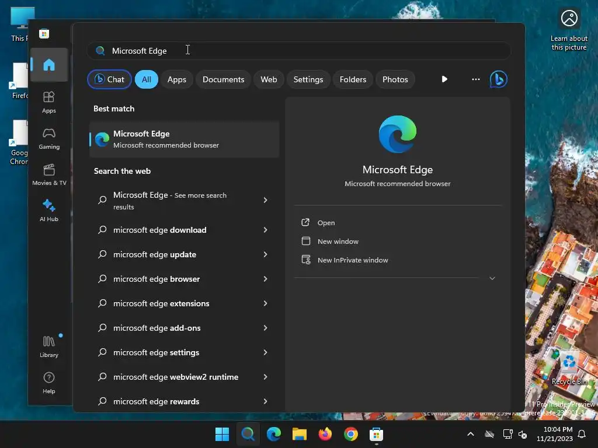Viewport: 598px width, 448px height.
Task: Expand 'See more search results' arrow
Action: pyautogui.click(x=266, y=200)
